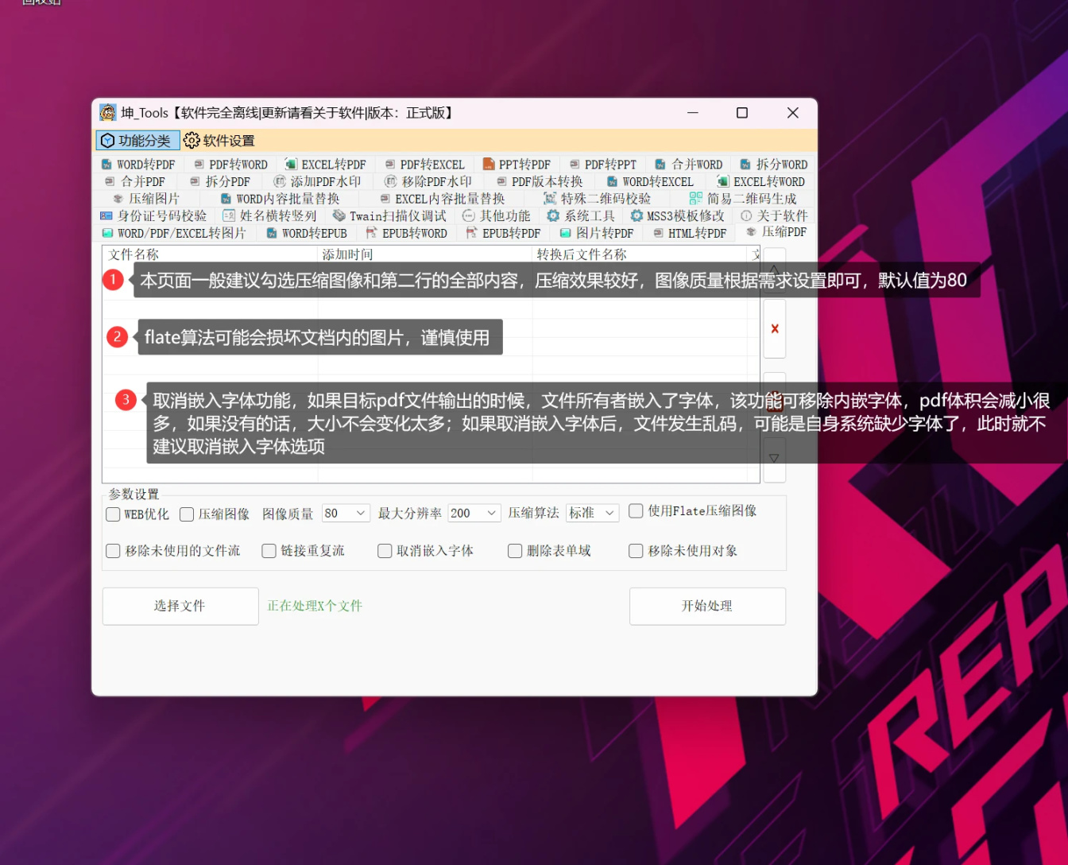Image resolution: width=1068 pixels, height=865 pixels.
Task: Click the 添加PDF水印 watermark icon
Action: point(279,181)
